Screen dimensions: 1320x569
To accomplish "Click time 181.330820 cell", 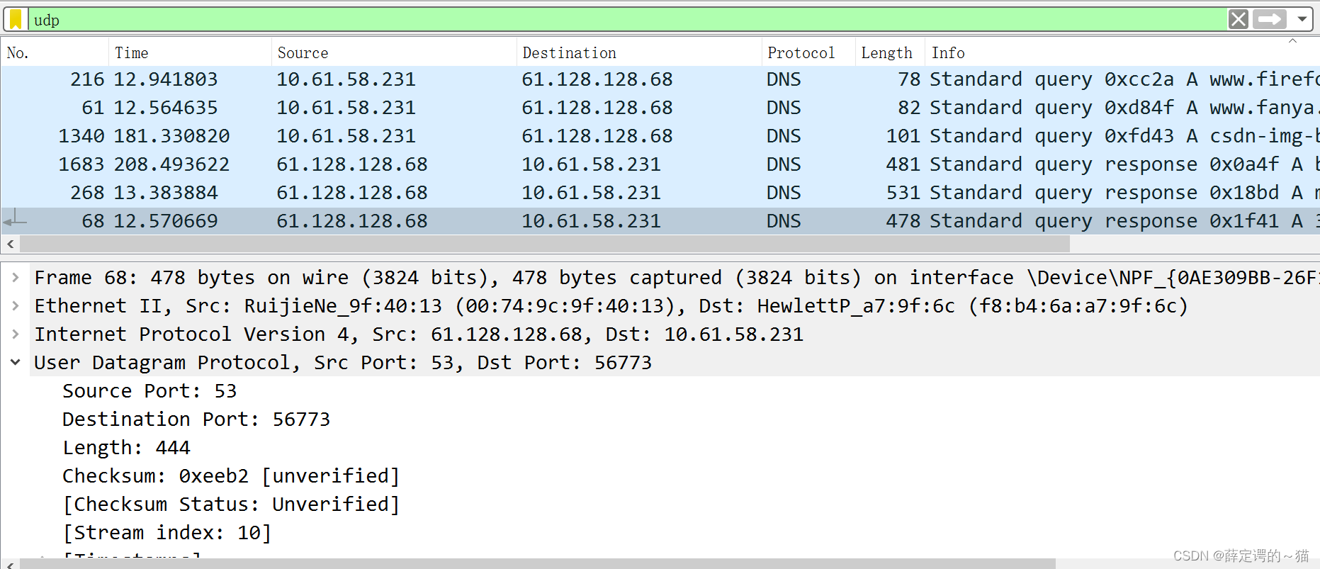I will tap(172, 136).
